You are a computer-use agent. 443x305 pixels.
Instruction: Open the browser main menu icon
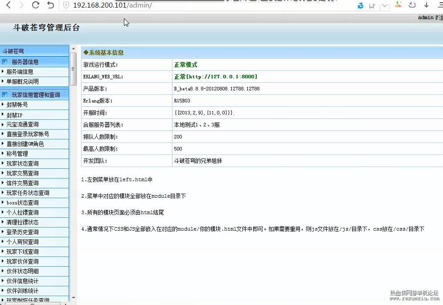point(440,5)
